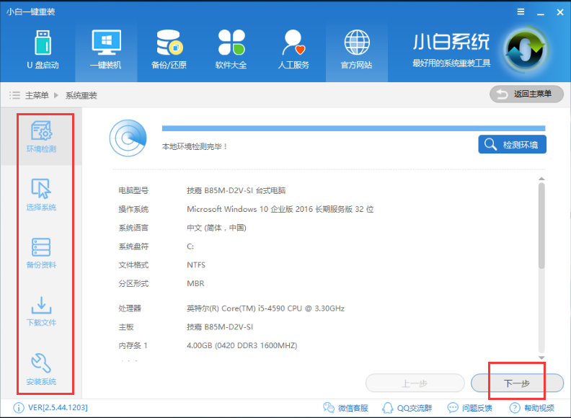Click the 下一步 next button
This screenshot has width=571, height=418.
516,383
